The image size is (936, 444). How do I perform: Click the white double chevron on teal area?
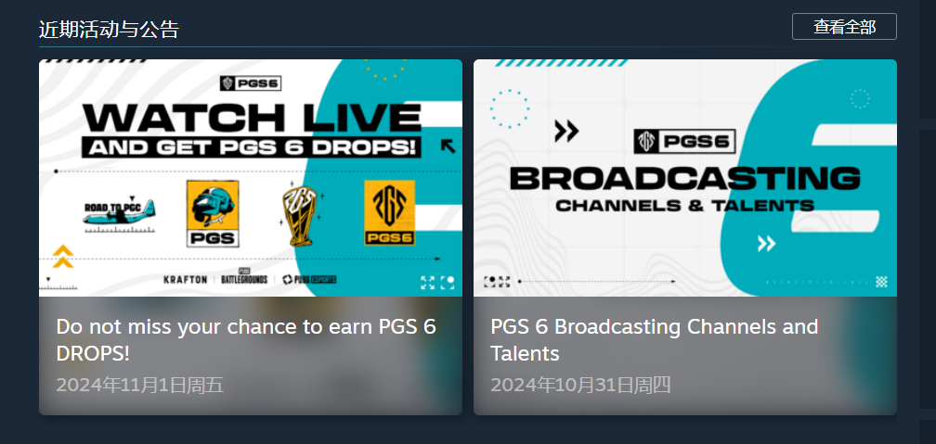click(766, 243)
